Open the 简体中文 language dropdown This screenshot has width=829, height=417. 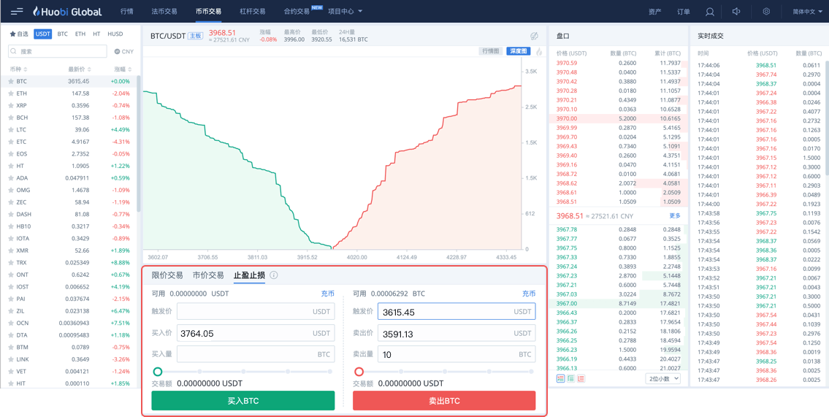(x=807, y=12)
